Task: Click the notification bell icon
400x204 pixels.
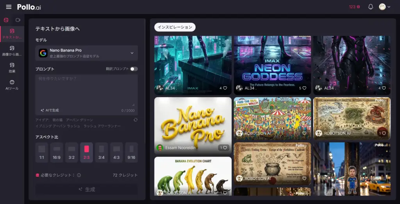Action: pyautogui.click(x=371, y=7)
